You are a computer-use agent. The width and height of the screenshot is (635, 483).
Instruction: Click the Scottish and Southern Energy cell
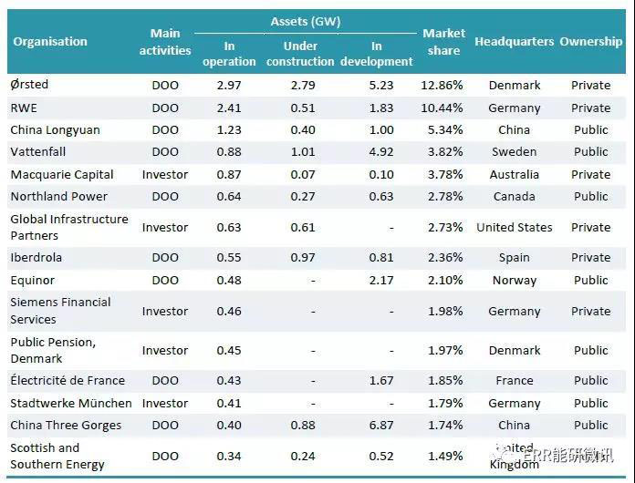point(57,456)
